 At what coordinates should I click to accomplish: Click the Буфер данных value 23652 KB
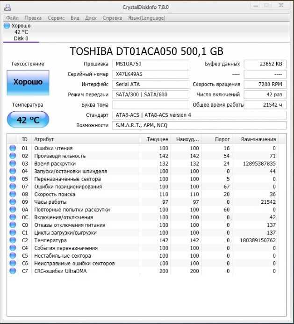(265, 64)
